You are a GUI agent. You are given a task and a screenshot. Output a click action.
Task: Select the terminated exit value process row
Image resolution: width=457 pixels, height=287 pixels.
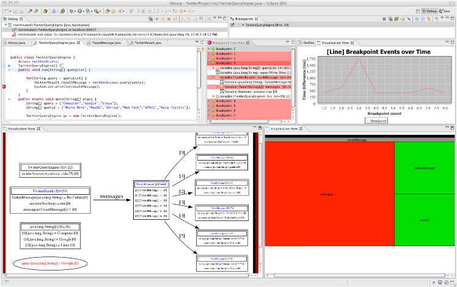[114, 34]
